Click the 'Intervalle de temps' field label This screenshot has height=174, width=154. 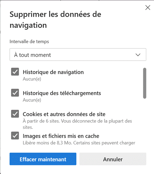coord(29,41)
